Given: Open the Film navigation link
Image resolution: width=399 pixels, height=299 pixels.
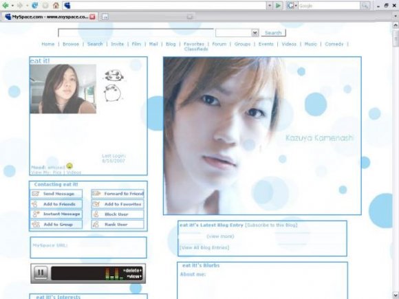Looking at the screenshot, I should [x=136, y=44].
